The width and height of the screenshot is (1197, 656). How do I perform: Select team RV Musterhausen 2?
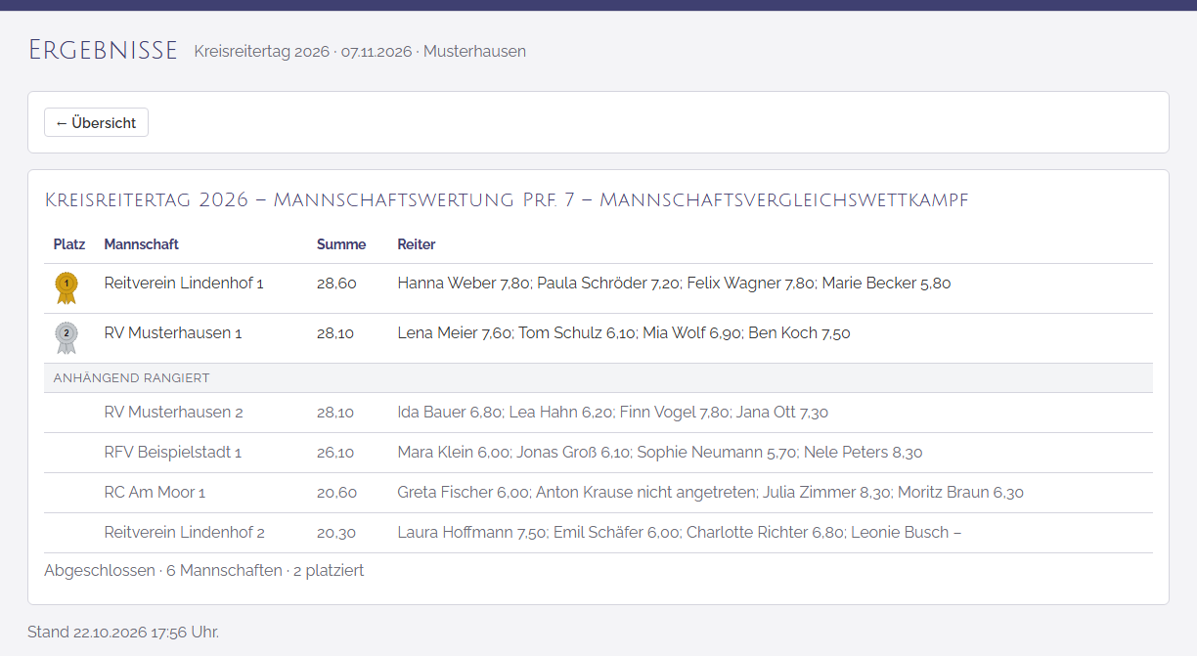pyautogui.click(x=174, y=413)
